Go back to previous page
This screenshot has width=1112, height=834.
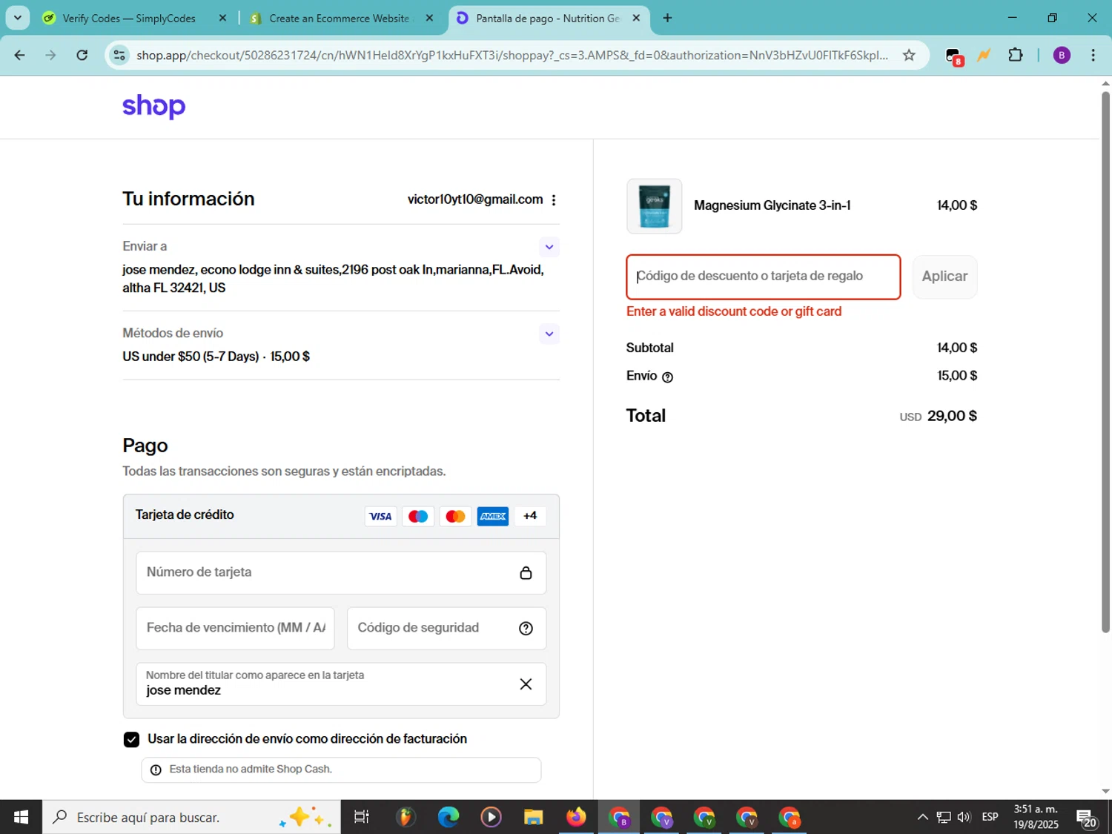tap(20, 56)
